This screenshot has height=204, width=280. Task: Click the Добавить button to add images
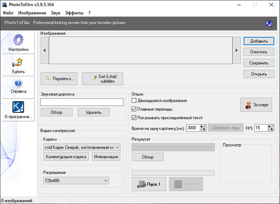pos(259,41)
